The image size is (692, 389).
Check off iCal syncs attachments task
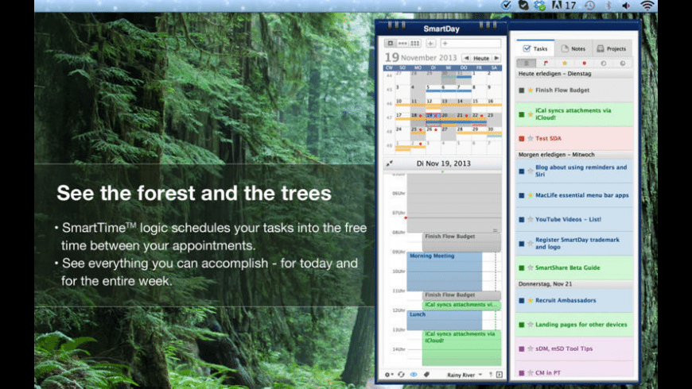[521, 114]
